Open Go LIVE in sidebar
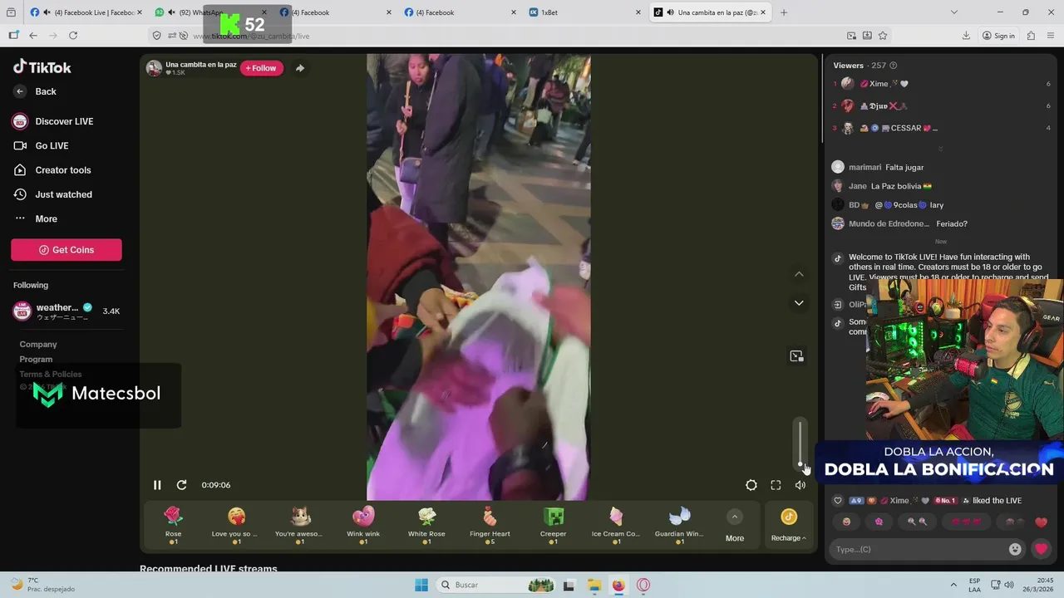Image resolution: width=1064 pixels, height=598 pixels. click(x=41, y=145)
